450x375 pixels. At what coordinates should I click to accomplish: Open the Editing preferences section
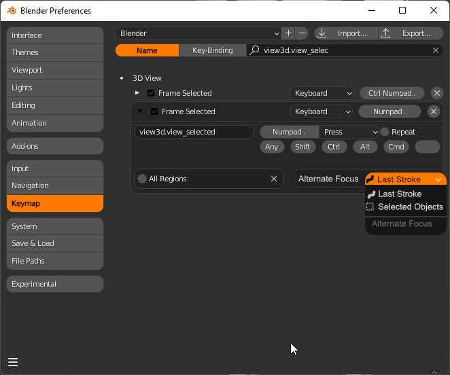[55, 105]
